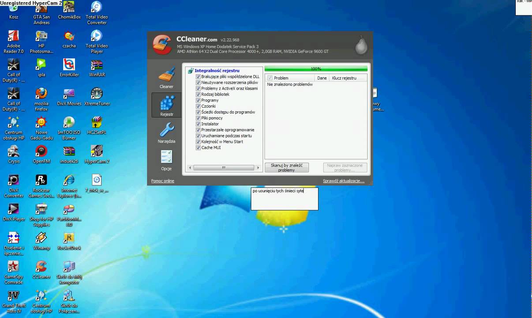Click Integralność rejestru tree heading
This screenshot has height=318, width=532.
217,71
